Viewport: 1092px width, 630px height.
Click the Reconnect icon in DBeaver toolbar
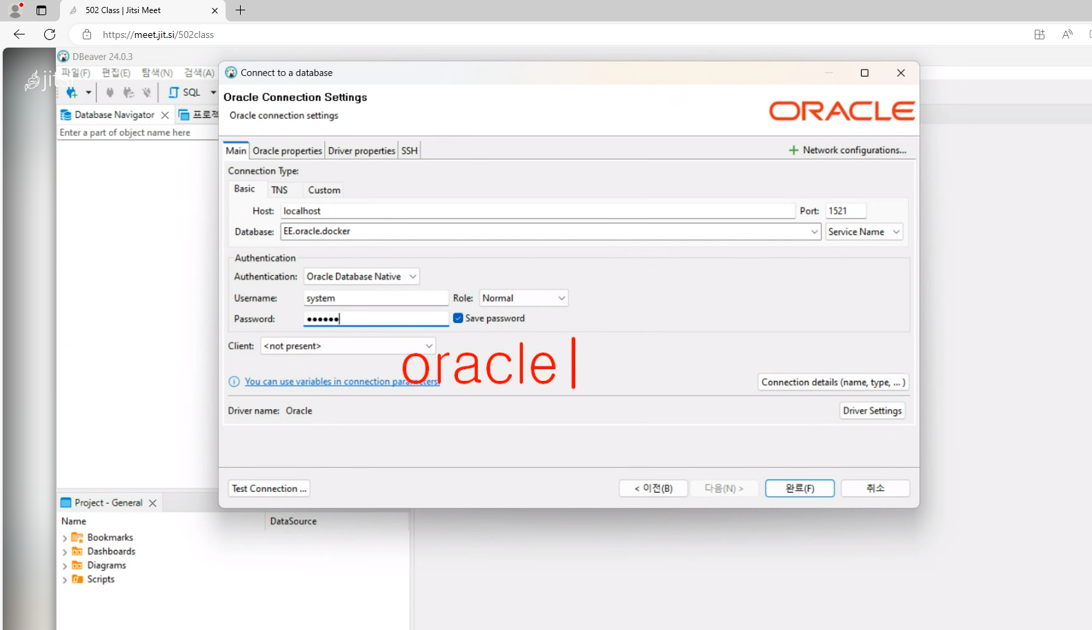[x=128, y=92]
